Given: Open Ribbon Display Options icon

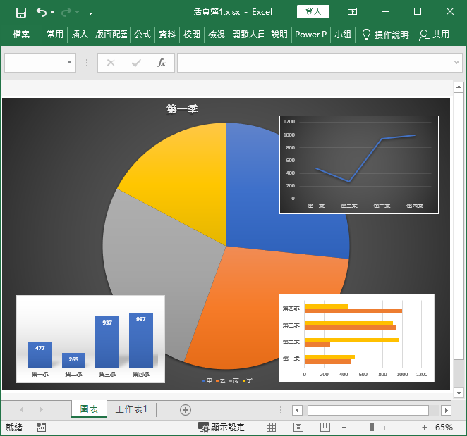Looking at the screenshot, I should coord(352,11).
